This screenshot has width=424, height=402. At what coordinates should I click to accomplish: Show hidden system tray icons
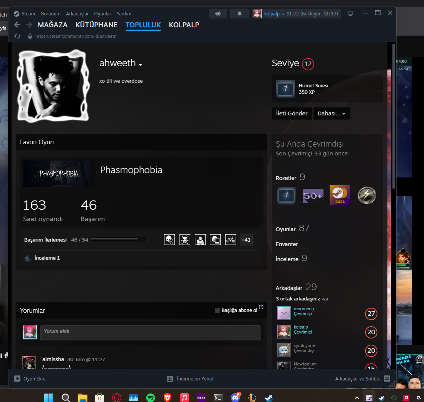tap(357, 398)
